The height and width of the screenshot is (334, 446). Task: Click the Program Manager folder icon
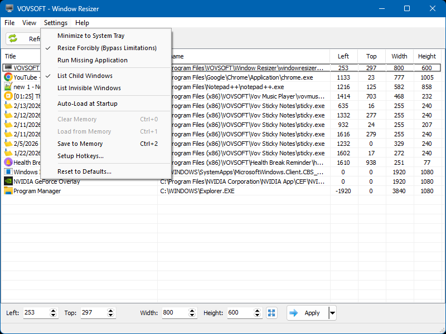tap(8, 191)
